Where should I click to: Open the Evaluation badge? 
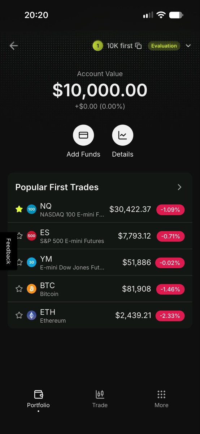[164, 46]
